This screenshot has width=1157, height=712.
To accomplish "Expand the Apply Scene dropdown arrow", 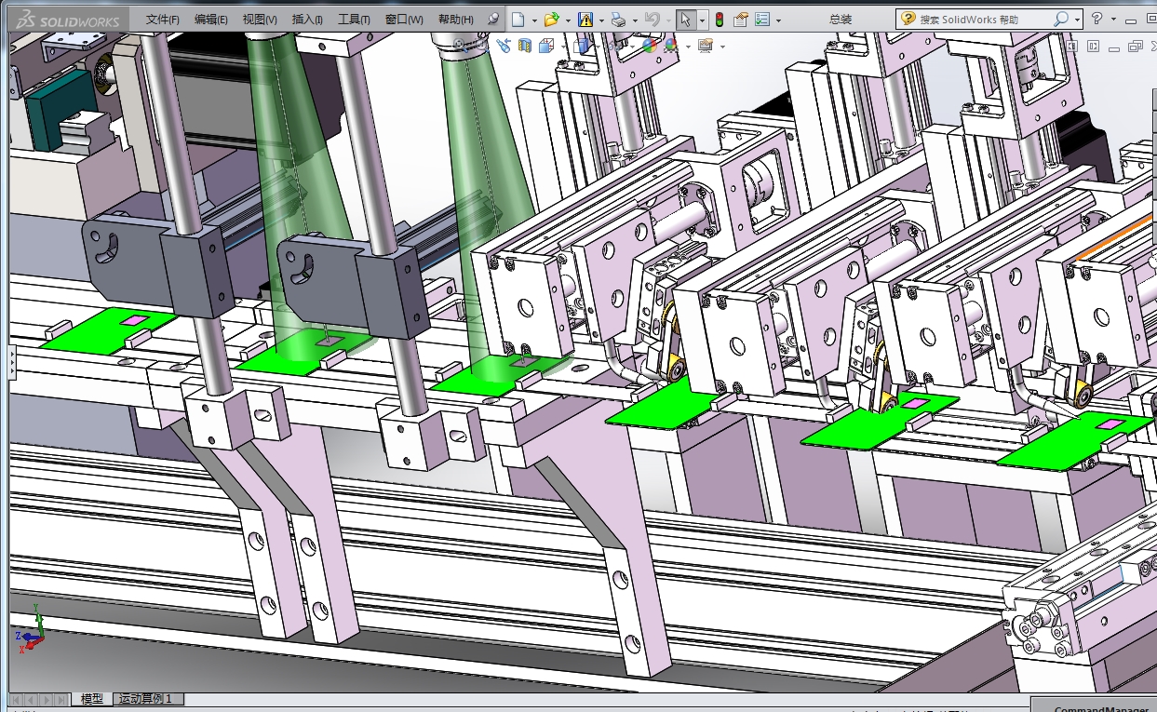I will [x=688, y=47].
